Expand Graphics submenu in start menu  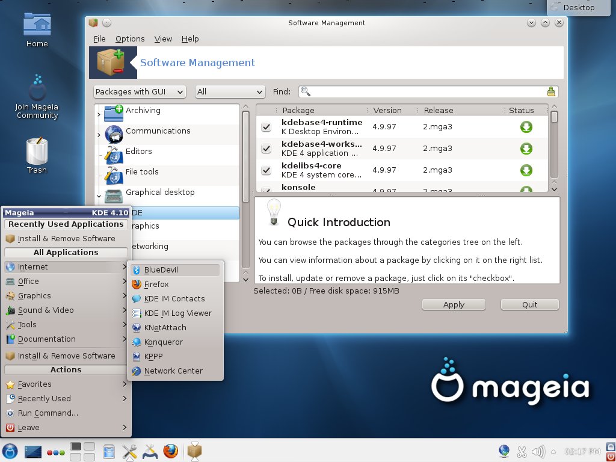66,296
